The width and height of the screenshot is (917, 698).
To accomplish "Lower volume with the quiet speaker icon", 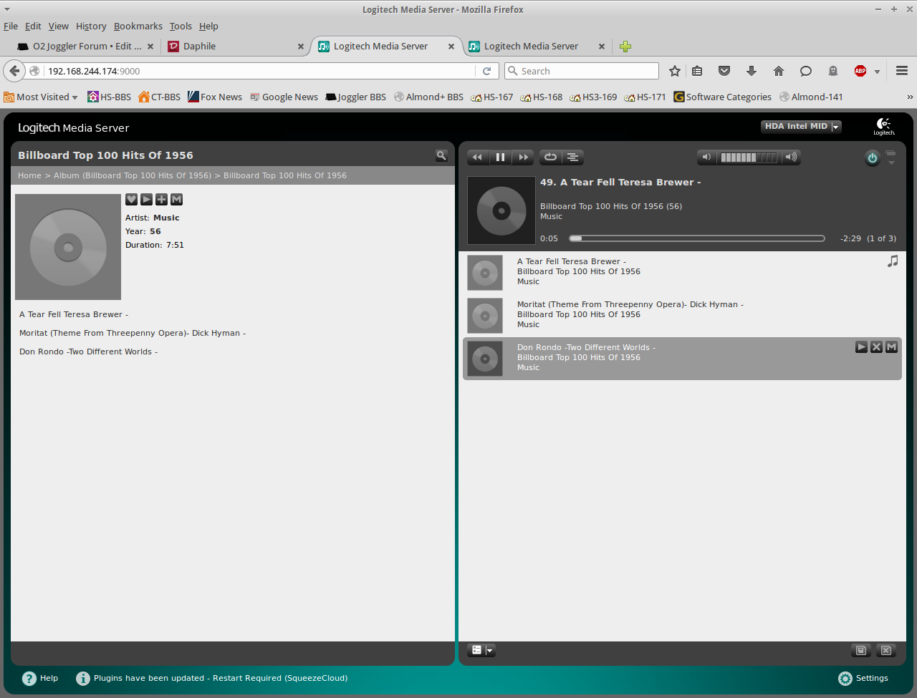I will pyautogui.click(x=706, y=157).
